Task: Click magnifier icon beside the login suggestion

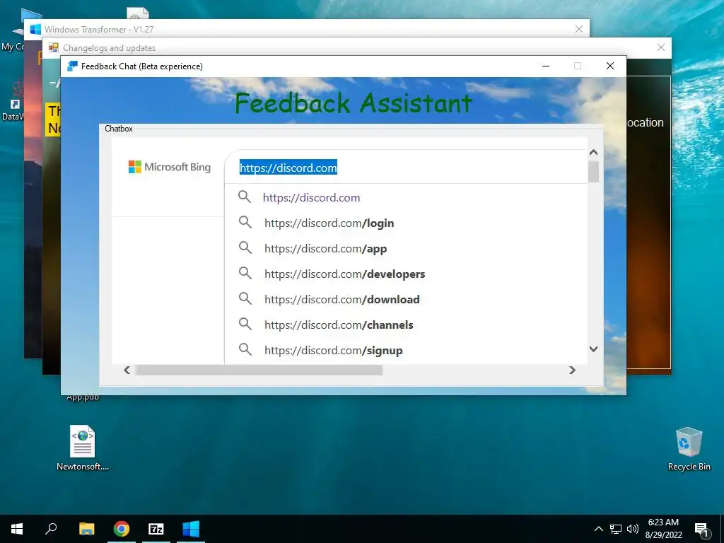Action: pos(245,223)
